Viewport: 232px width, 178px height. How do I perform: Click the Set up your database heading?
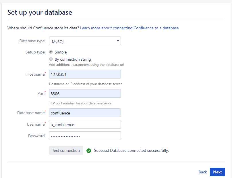pyautogui.click(x=40, y=12)
